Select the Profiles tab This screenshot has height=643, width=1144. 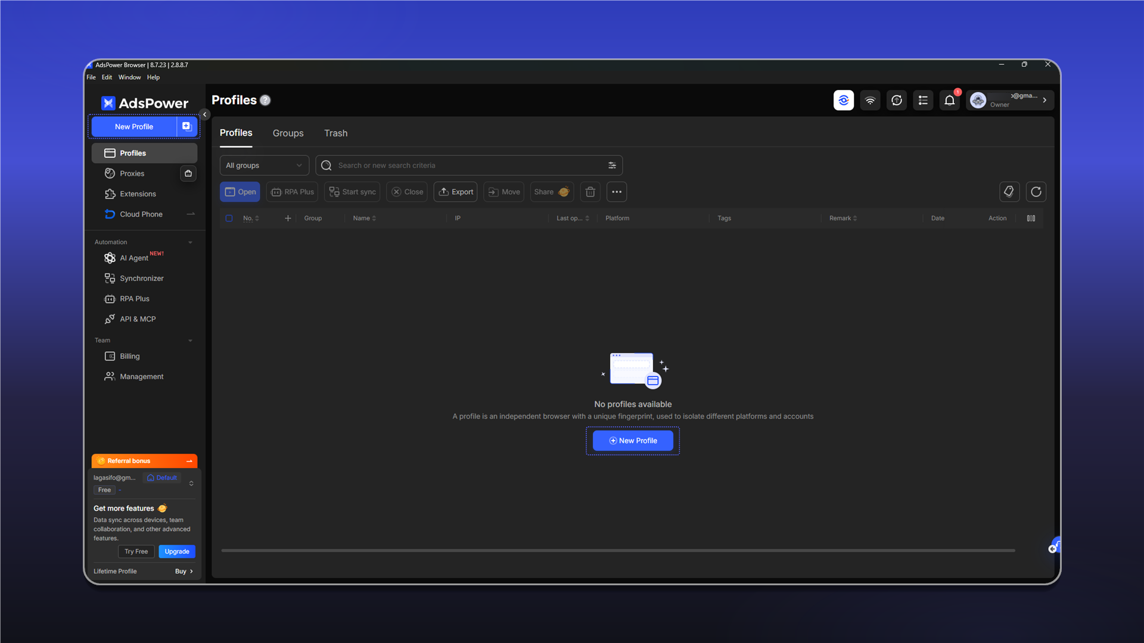pos(236,133)
